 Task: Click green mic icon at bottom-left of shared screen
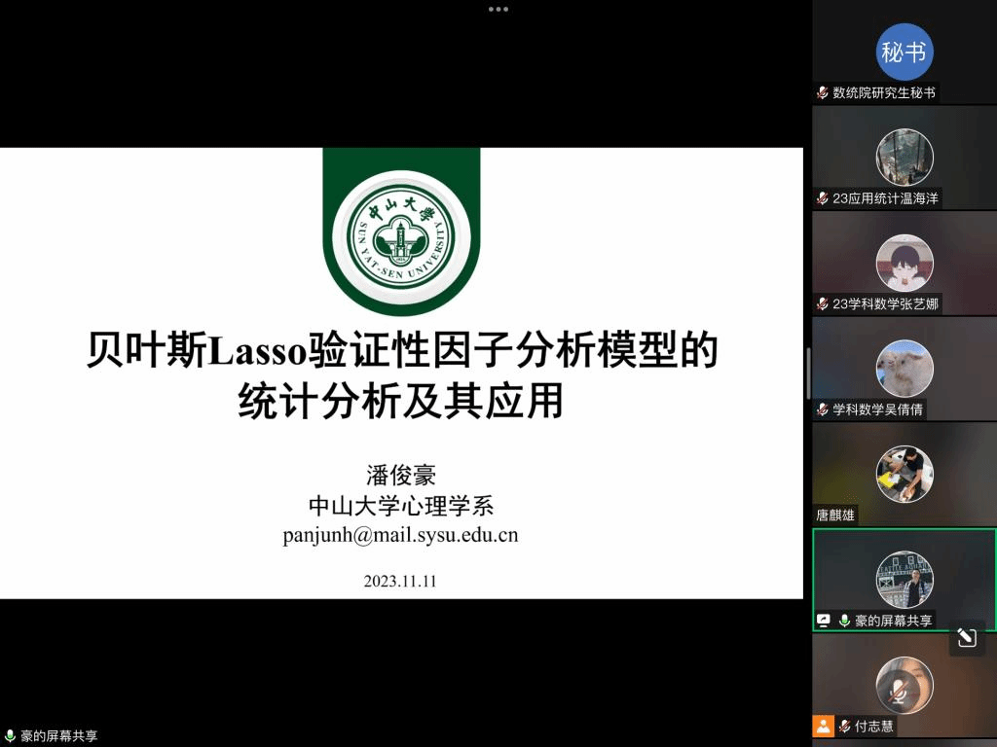10,736
